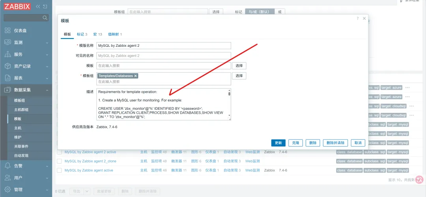Click the 删除 button in dialog

coord(313,143)
